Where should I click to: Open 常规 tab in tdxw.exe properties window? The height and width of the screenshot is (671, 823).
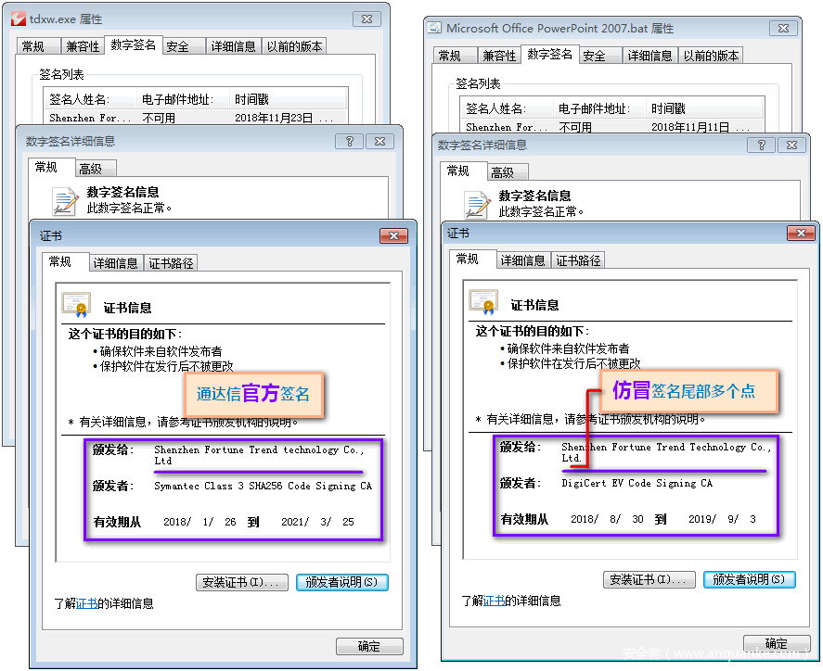39,46
